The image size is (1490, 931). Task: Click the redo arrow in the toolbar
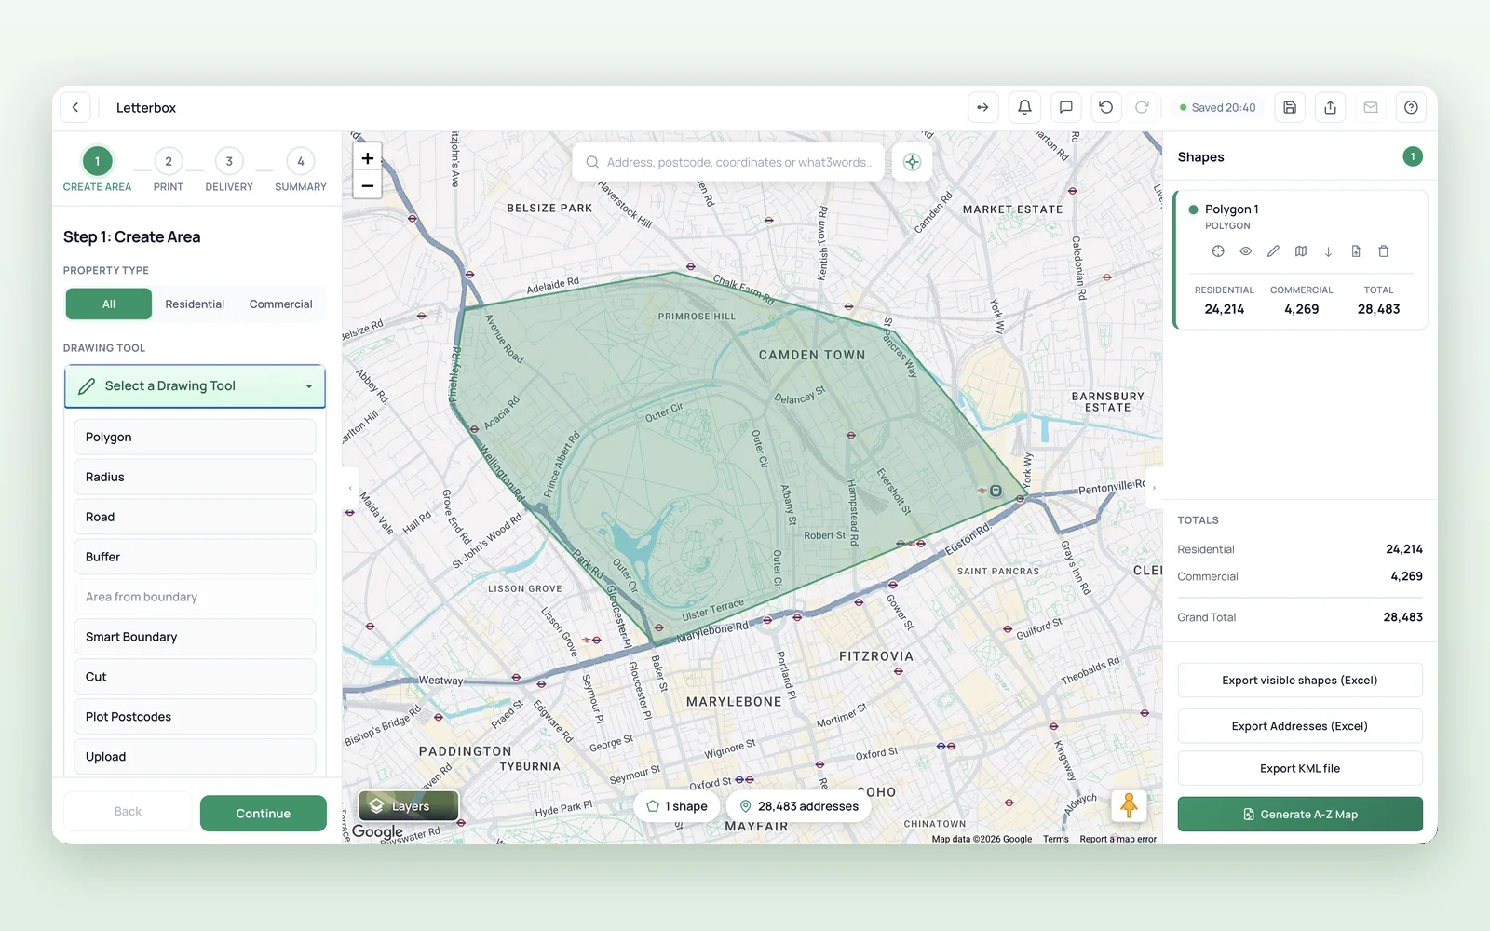[x=1142, y=107]
